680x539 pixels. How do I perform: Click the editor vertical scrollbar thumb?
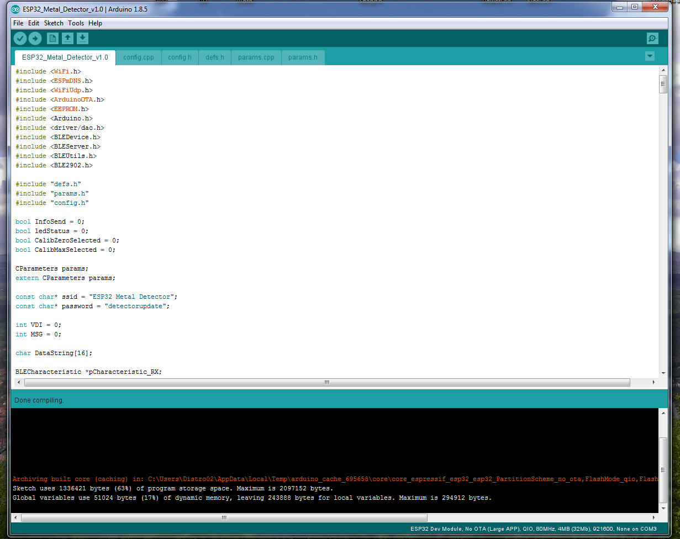pos(663,84)
